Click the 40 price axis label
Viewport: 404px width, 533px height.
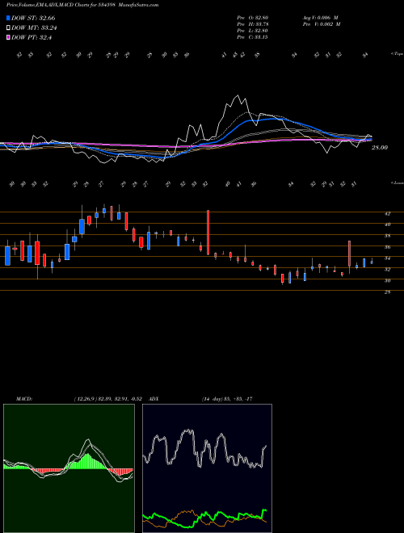[387, 225]
